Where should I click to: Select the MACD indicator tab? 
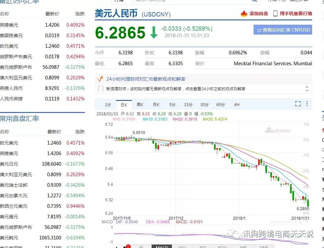click(162, 246)
